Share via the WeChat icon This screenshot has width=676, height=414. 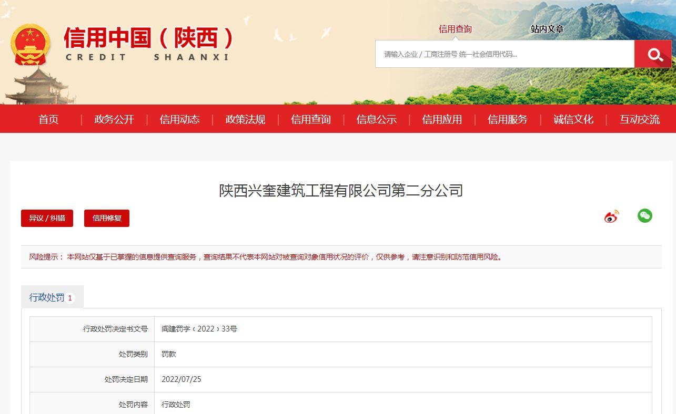pyautogui.click(x=645, y=215)
